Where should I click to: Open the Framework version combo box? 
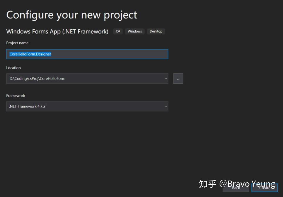point(85,106)
